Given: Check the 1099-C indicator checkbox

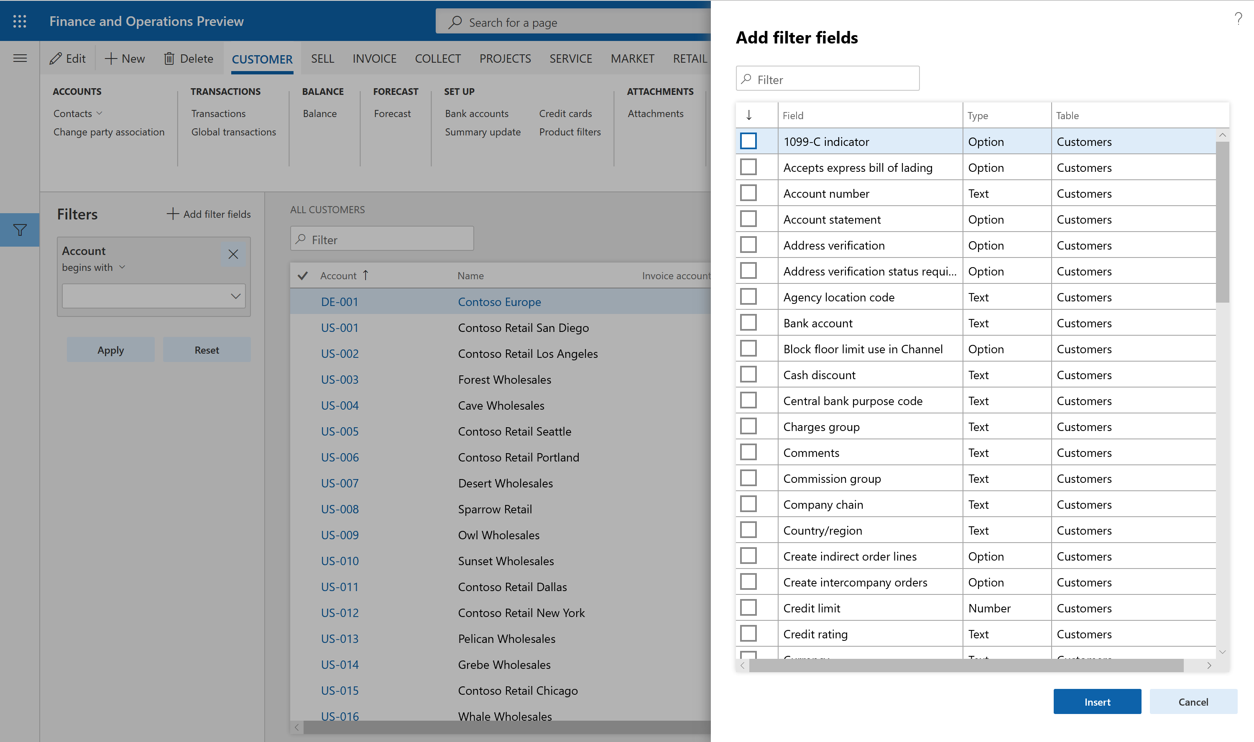Looking at the screenshot, I should click(749, 140).
